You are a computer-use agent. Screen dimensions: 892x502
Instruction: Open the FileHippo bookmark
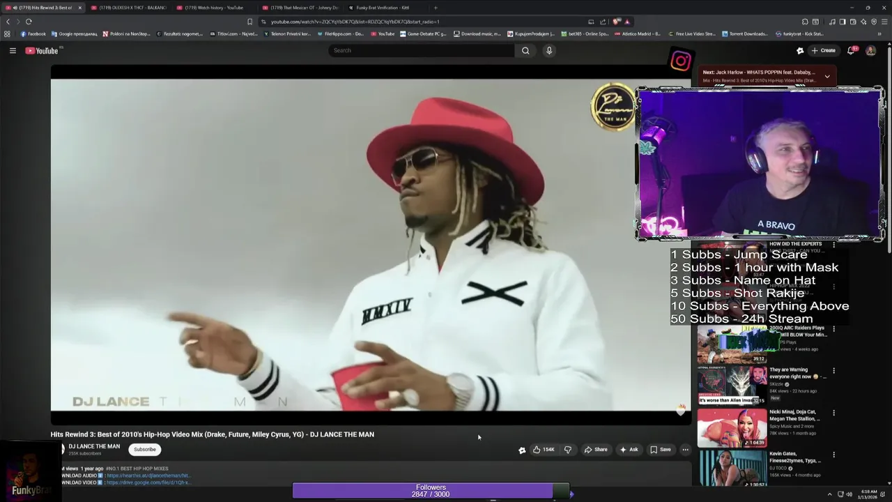click(340, 33)
